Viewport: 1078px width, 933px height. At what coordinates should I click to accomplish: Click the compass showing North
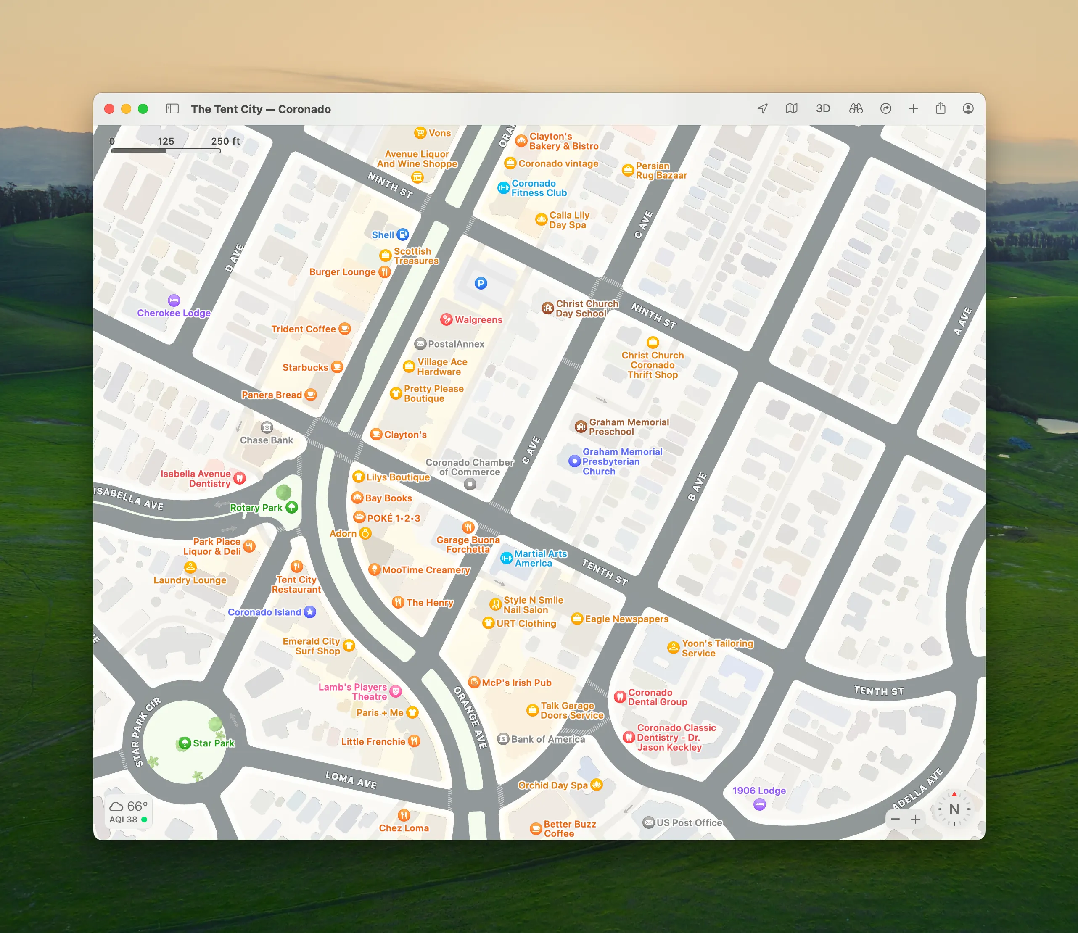coord(954,809)
